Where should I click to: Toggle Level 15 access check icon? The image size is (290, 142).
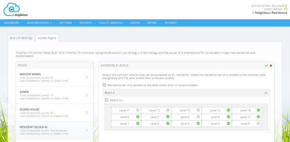click(258, 110)
